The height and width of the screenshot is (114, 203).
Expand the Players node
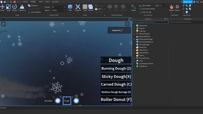(x=134, y=28)
